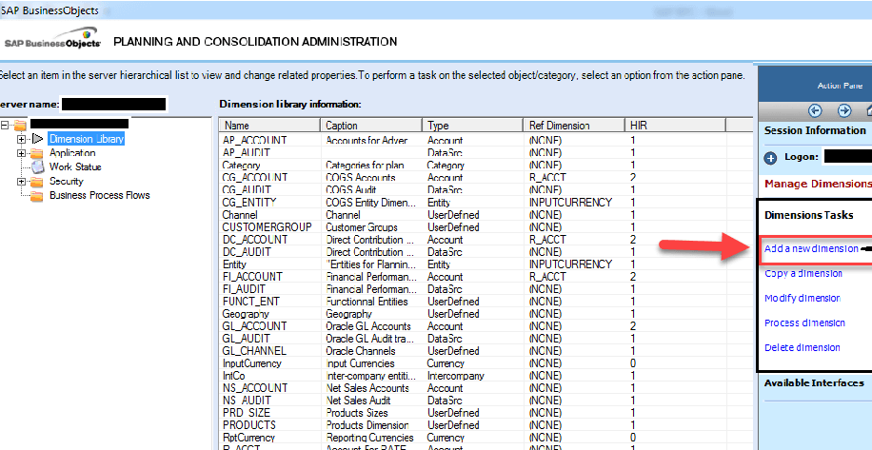Click the Application folder icon

[37, 152]
